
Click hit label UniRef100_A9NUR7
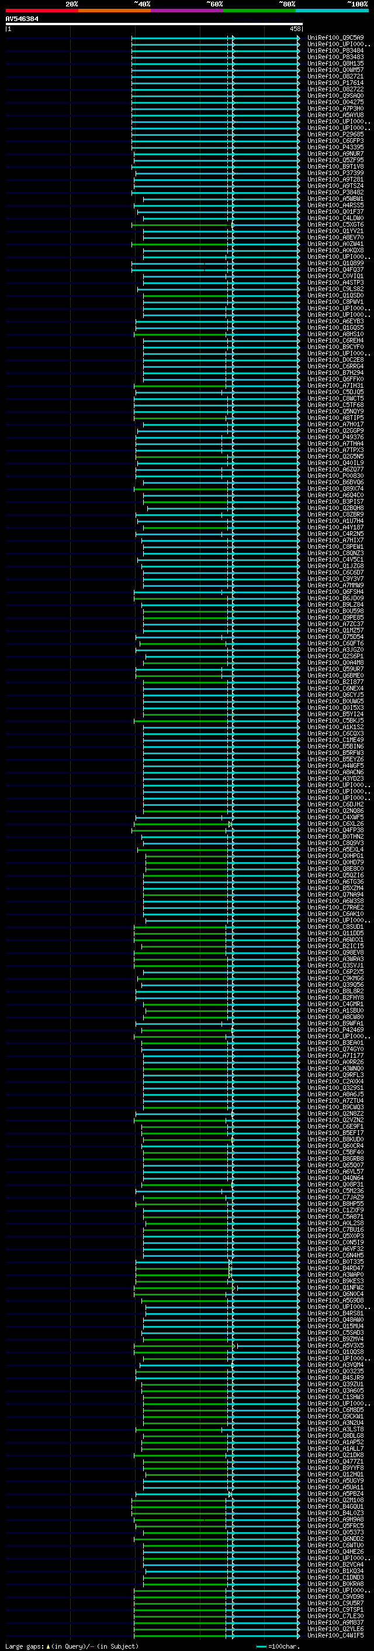pos(335,154)
